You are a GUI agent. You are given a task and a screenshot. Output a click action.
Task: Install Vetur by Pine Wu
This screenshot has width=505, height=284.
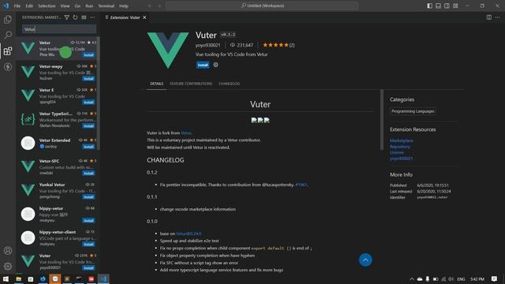tap(88, 55)
